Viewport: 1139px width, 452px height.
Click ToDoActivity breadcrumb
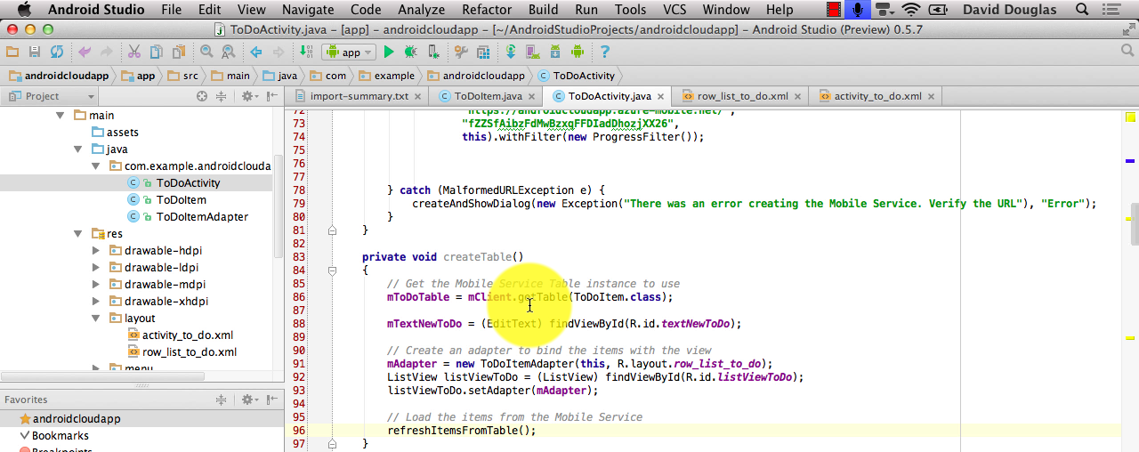[575, 76]
